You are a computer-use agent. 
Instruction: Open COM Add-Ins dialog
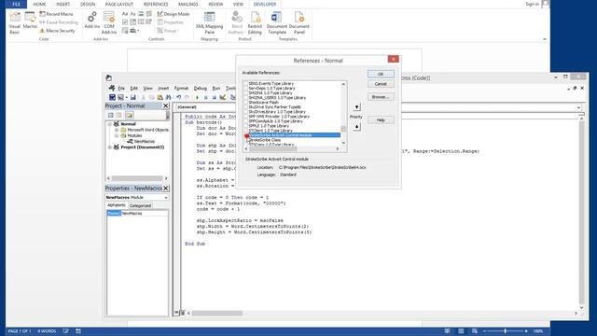point(109,22)
